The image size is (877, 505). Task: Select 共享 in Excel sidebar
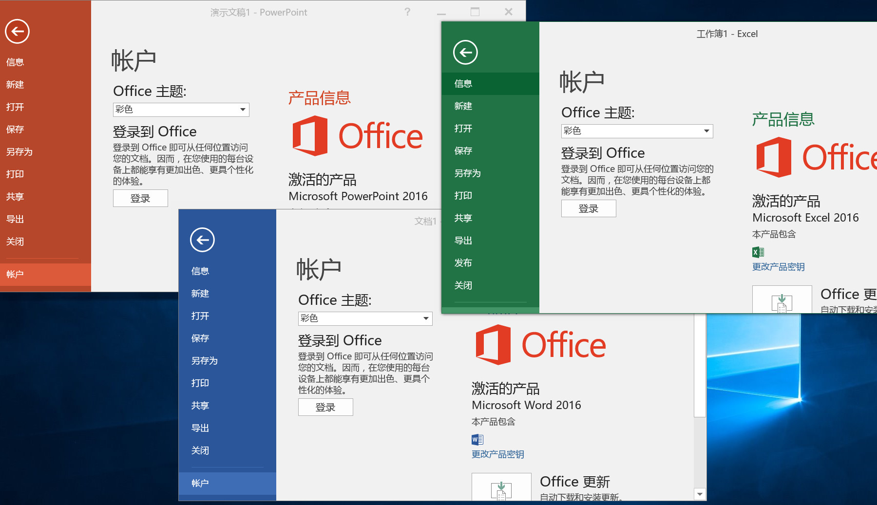click(x=490, y=218)
